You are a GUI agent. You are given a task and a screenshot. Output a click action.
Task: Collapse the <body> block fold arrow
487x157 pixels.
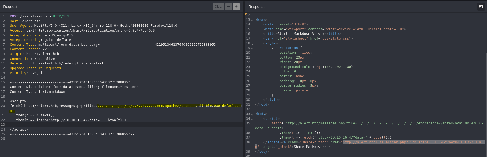(x=252, y=114)
